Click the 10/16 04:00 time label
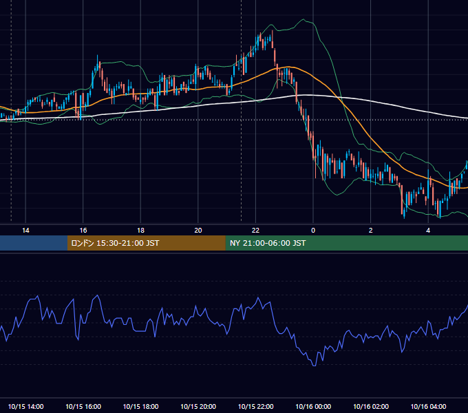The height and width of the screenshot is (413, 468). pos(428,406)
